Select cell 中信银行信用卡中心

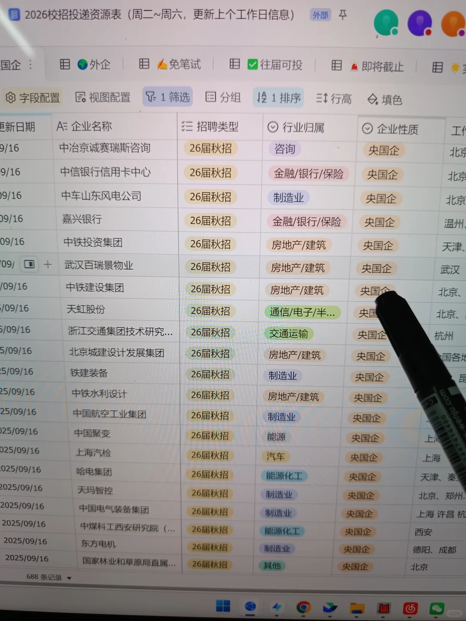106,172
